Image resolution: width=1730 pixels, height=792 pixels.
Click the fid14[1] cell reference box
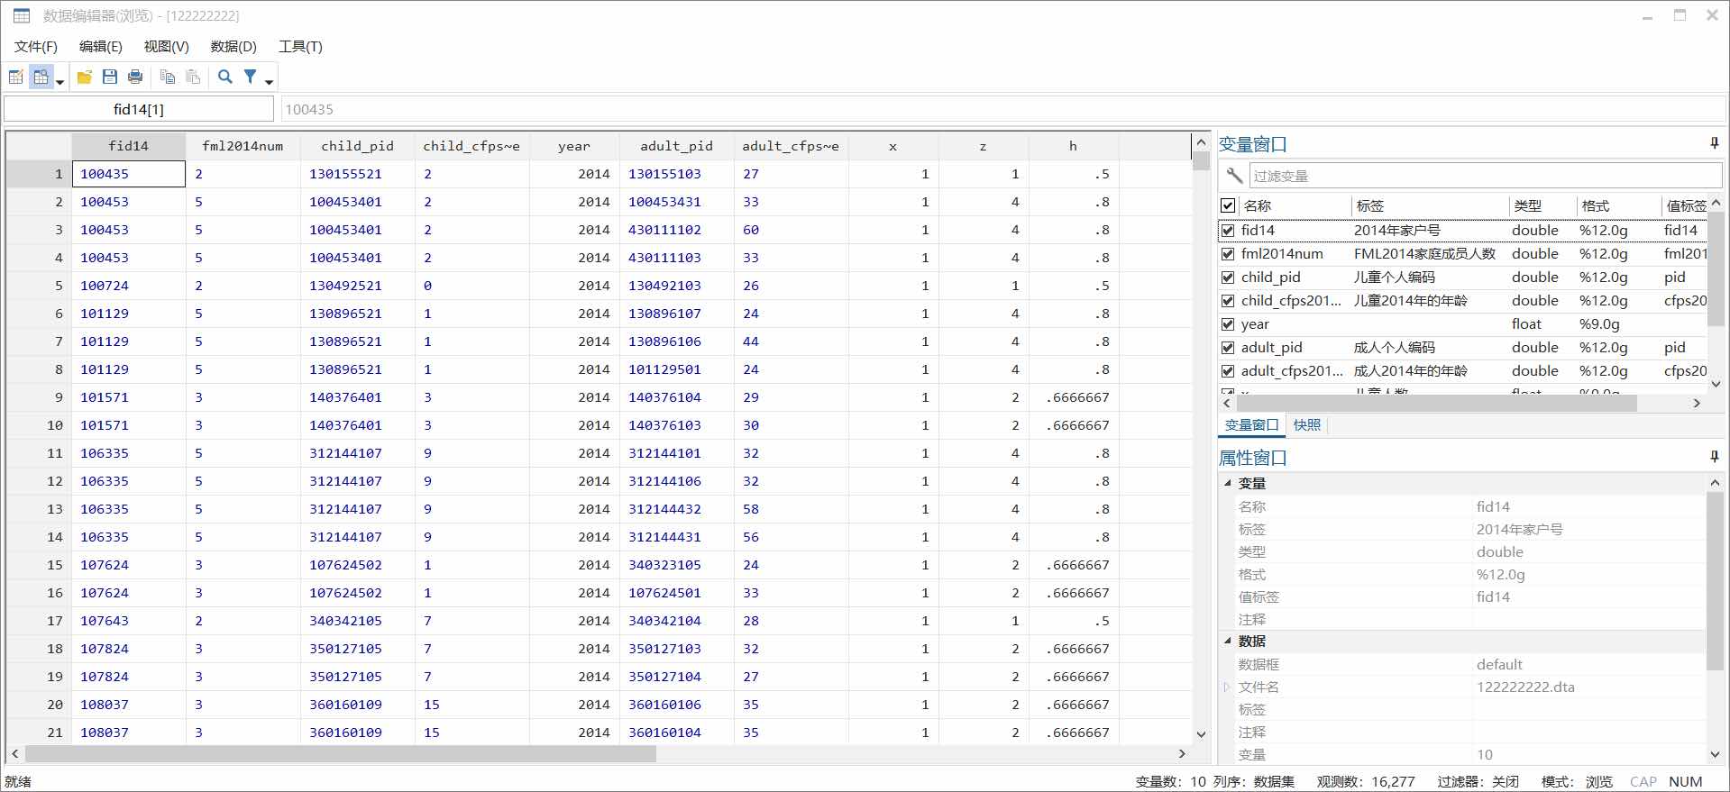pos(139,109)
